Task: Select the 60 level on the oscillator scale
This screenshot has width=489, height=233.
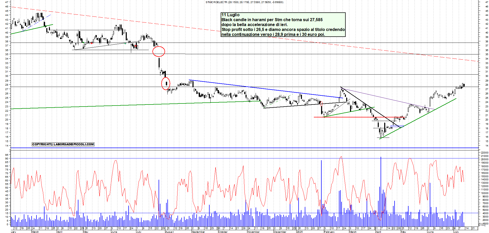Action: tap(6, 180)
